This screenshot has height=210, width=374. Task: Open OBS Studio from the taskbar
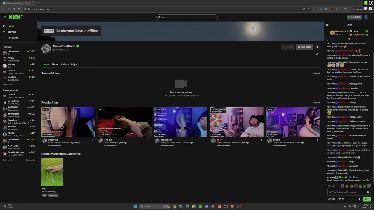click(239, 206)
